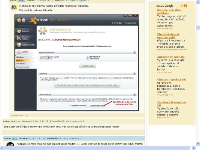
Task: Click the www.t-mobile.cz ad URL
Action: point(172,49)
